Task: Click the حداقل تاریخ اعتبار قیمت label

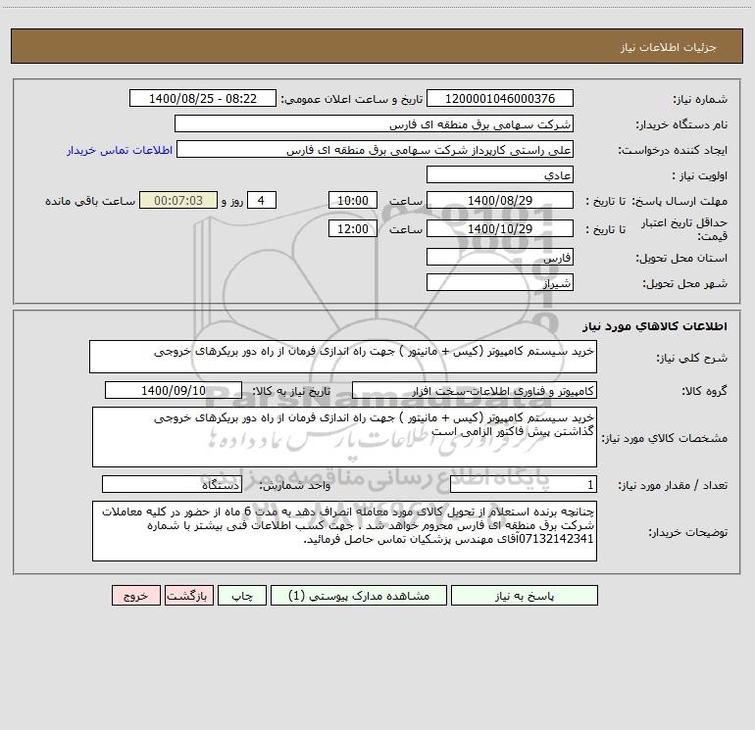Action: coord(684,229)
